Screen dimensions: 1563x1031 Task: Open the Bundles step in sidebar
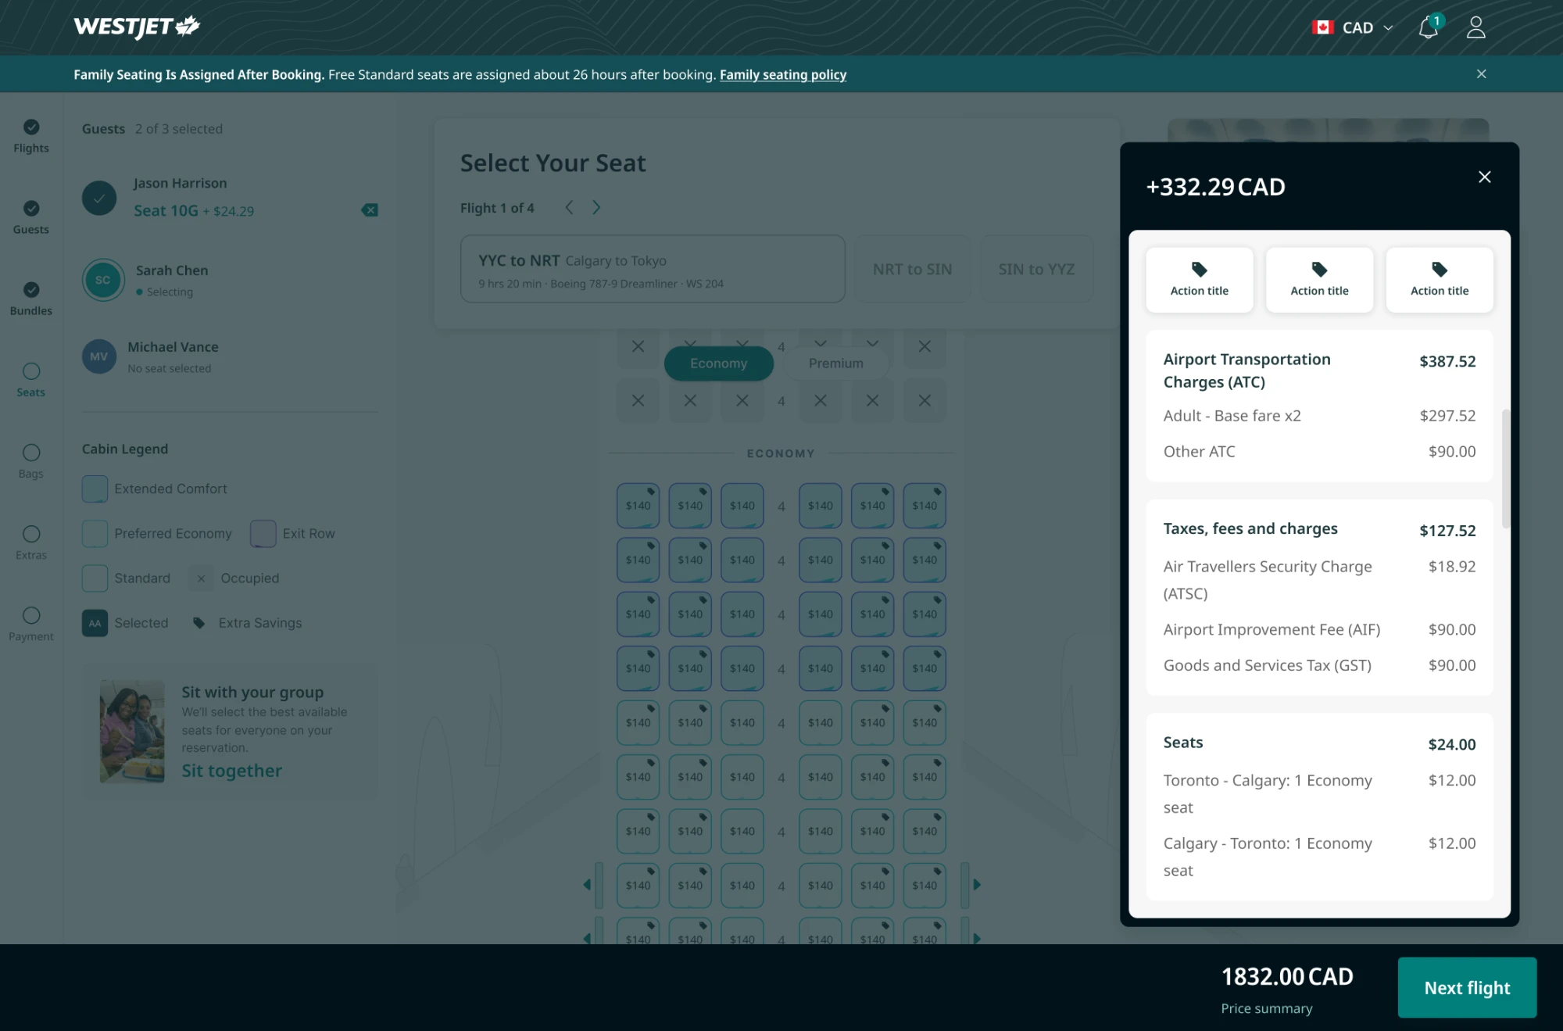(31, 299)
